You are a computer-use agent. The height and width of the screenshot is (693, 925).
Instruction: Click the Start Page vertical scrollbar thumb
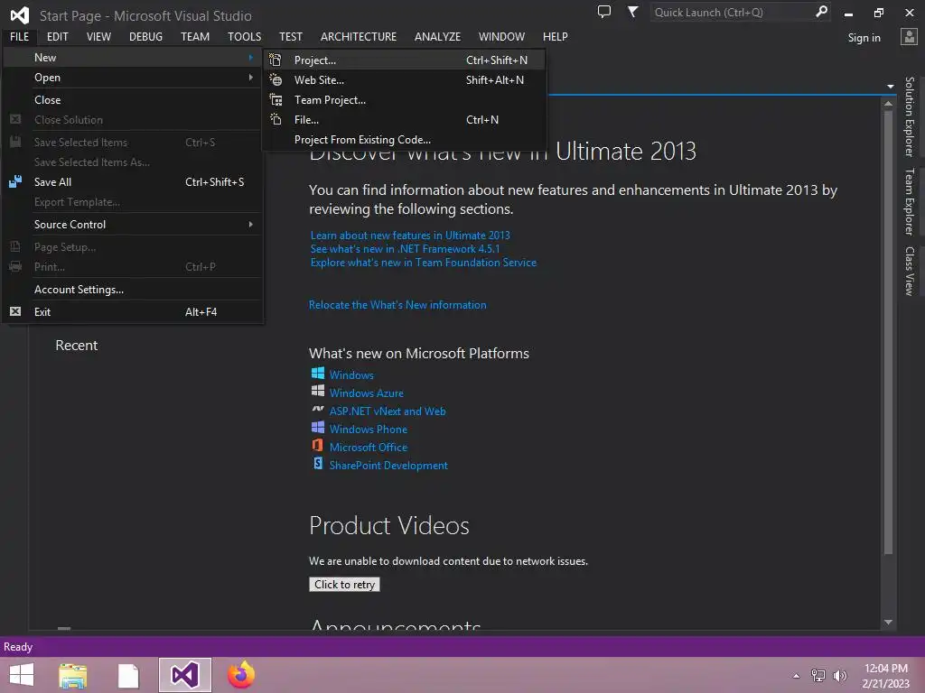[889, 333]
